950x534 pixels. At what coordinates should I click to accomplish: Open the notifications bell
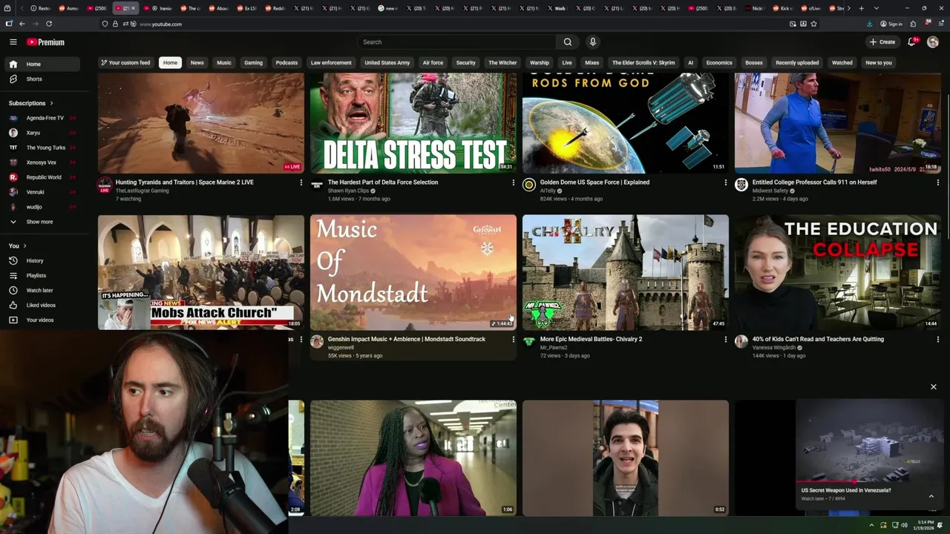[911, 42]
